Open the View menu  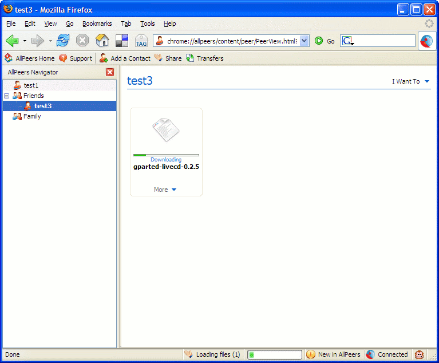pos(50,23)
